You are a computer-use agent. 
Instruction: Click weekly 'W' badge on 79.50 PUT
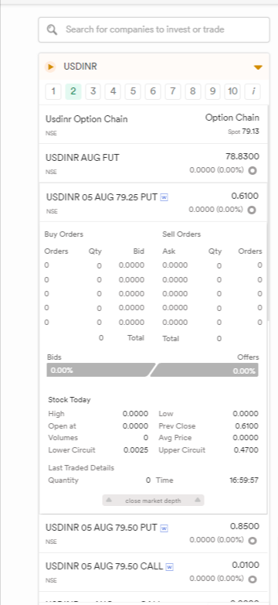164,528
